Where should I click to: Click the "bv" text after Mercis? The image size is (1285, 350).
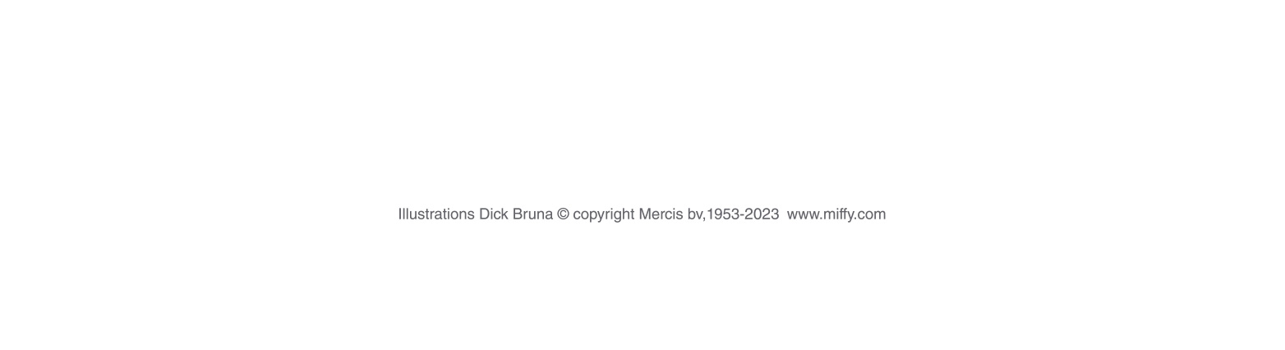pos(695,214)
